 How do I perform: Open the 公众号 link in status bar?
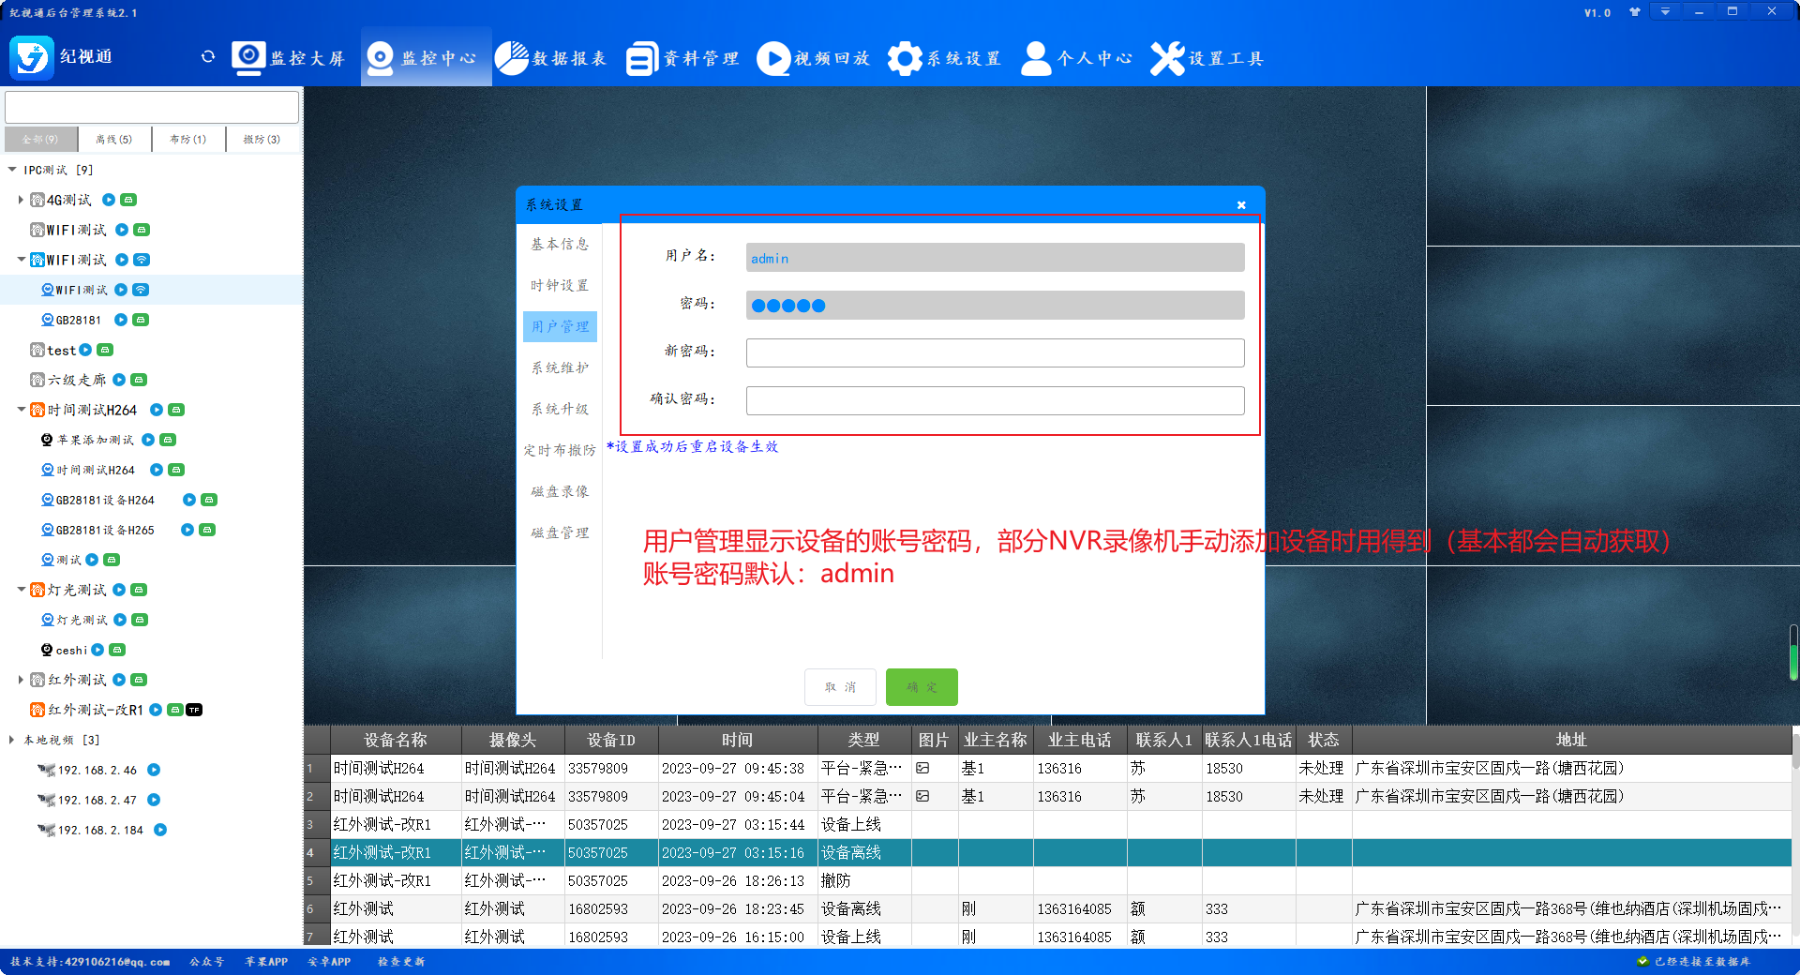click(206, 962)
